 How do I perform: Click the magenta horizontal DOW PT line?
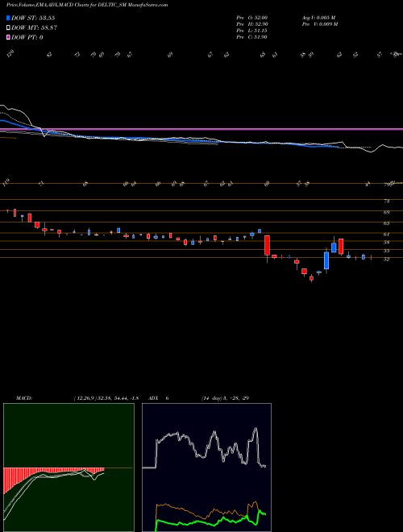[201, 129]
